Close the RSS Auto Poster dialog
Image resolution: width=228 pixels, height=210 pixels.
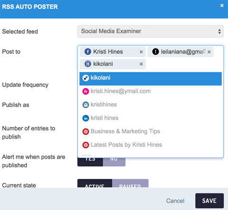pyautogui.click(x=222, y=6)
